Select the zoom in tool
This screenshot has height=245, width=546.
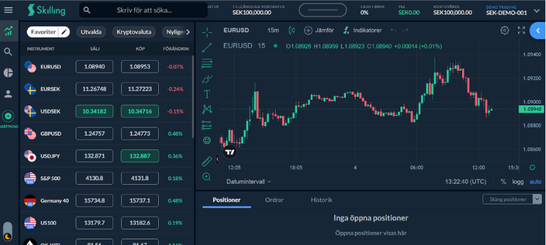point(207,177)
